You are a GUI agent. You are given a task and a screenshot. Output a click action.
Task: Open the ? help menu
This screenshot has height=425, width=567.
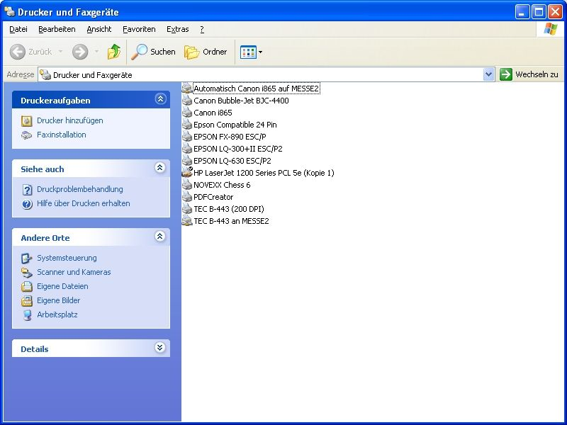[x=202, y=29]
